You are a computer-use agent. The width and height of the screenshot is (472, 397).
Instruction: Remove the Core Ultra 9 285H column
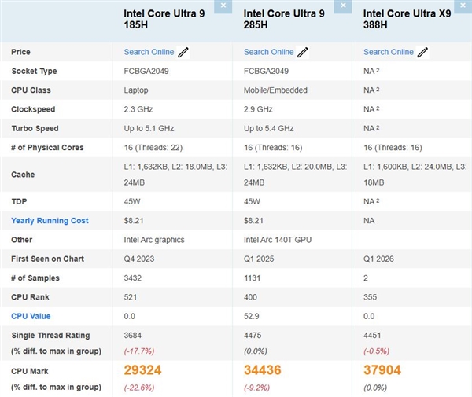(344, 6)
